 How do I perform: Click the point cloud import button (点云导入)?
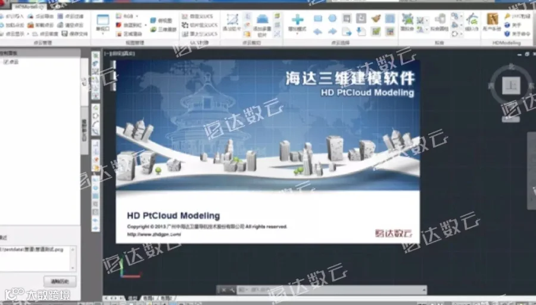click(x=12, y=16)
